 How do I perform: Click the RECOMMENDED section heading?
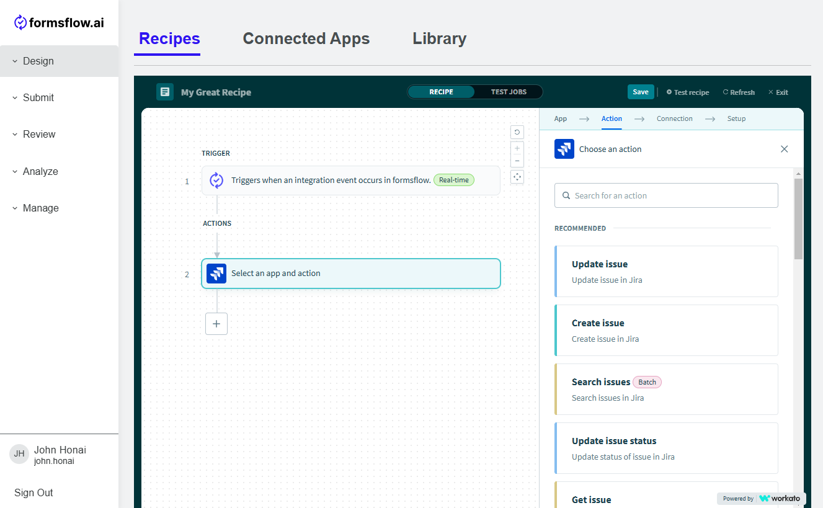580,228
